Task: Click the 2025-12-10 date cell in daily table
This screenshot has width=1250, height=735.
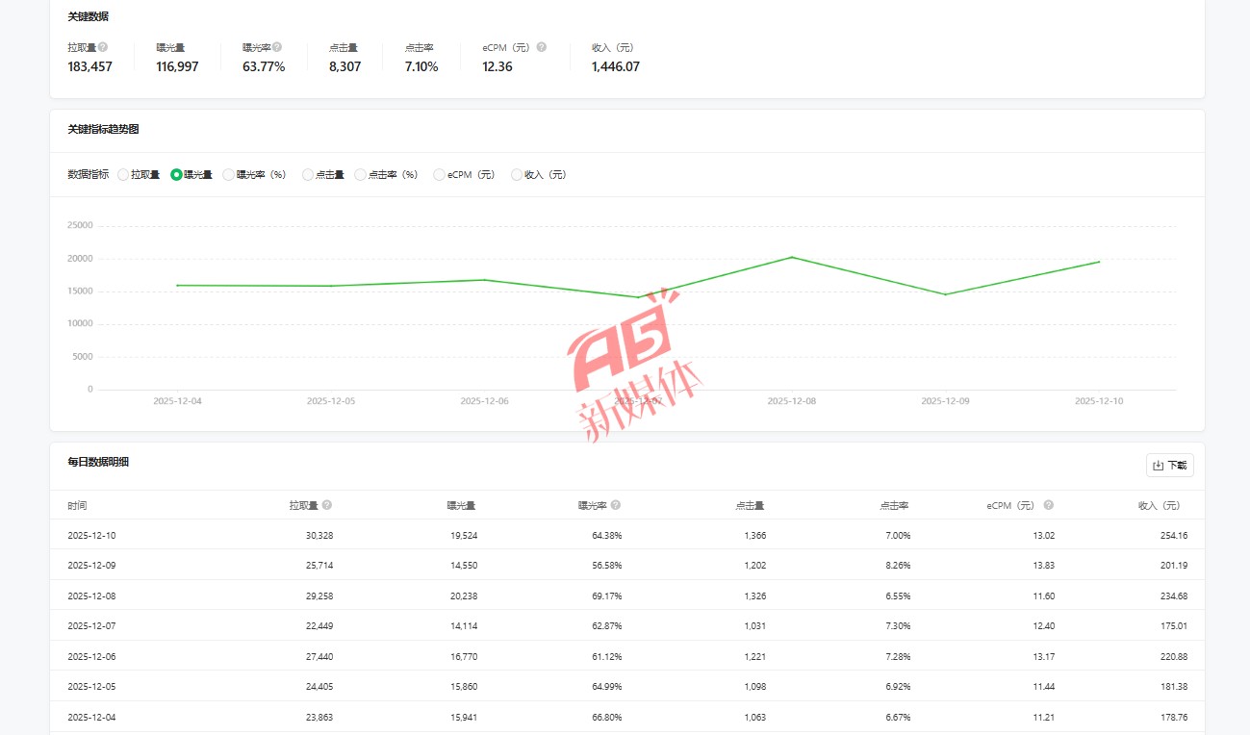Action: pyautogui.click(x=91, y=536)
